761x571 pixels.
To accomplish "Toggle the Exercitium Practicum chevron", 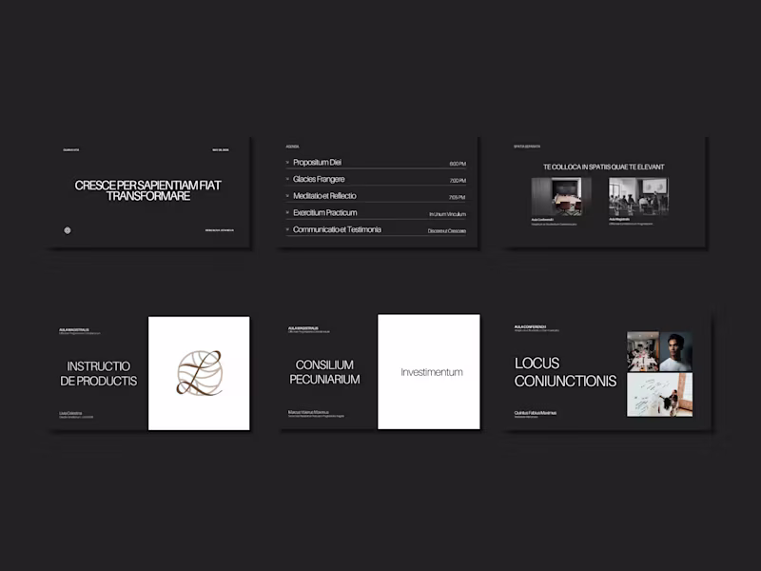I will coord(287,212).
